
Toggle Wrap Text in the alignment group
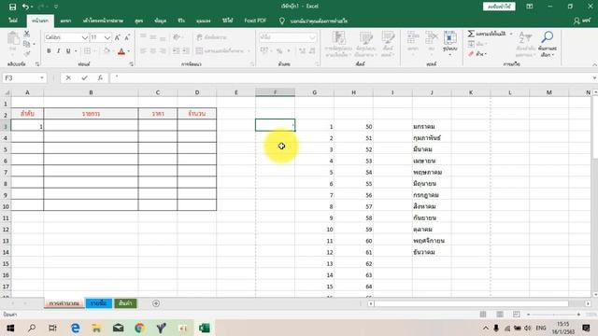212,37
